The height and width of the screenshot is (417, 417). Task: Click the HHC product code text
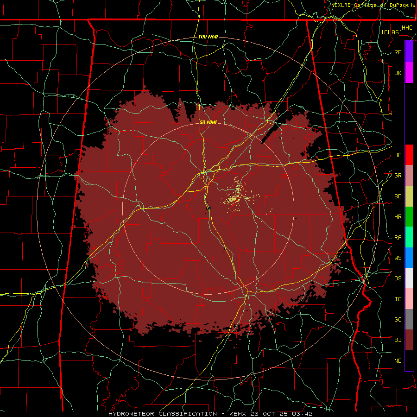tap(407, 28)
